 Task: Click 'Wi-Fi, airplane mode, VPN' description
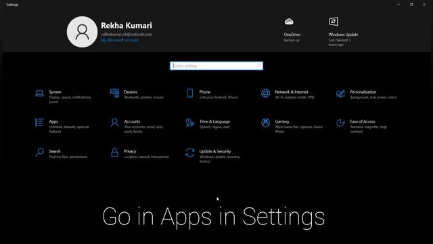(294, 98)
